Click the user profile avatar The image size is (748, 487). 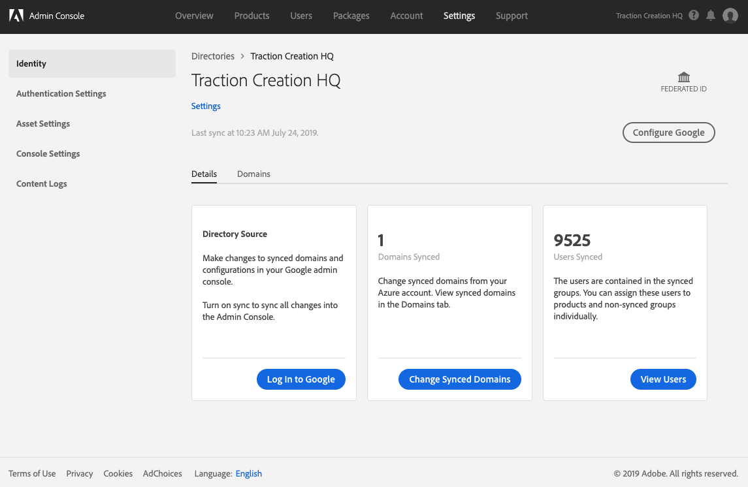(x=730, y=16)
